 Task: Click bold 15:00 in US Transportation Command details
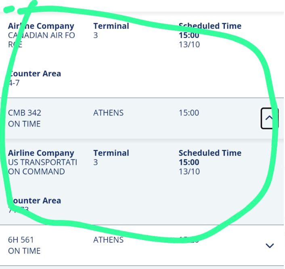tap(189, 162)
